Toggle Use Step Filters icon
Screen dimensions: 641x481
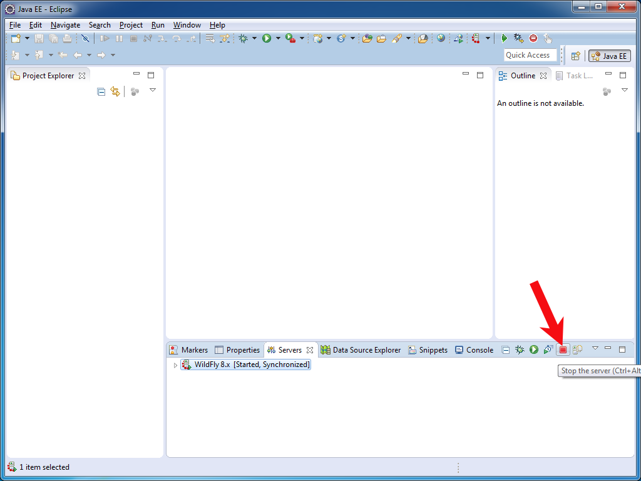pos(225,38)
